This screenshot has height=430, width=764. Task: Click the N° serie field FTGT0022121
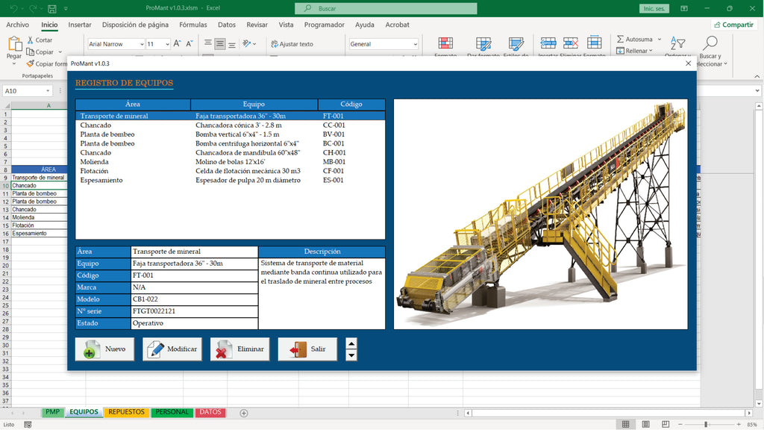195,311
